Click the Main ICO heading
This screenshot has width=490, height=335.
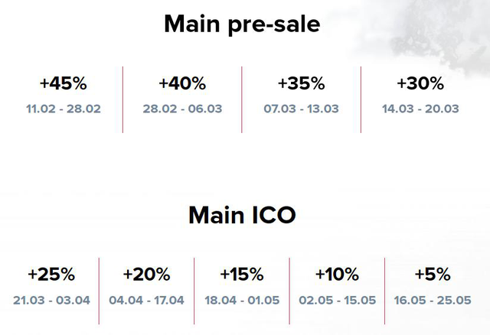click(x=242, y=215)
